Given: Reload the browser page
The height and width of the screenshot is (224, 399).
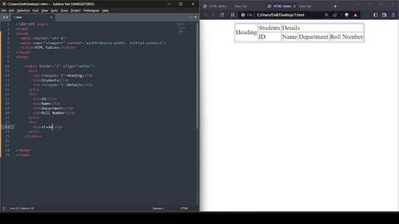Looking at the screenshot, I should 222,15.
